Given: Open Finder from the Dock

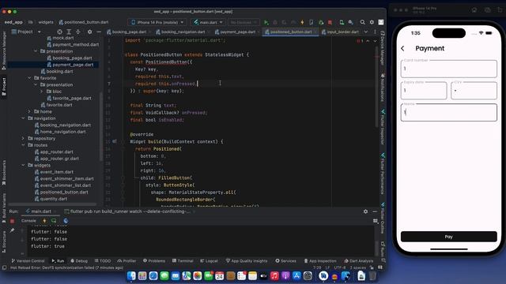Looking at the screenshot, I should click(x=131, y=276).
